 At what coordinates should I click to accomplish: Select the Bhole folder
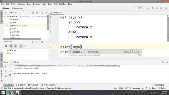coord(15,20)
